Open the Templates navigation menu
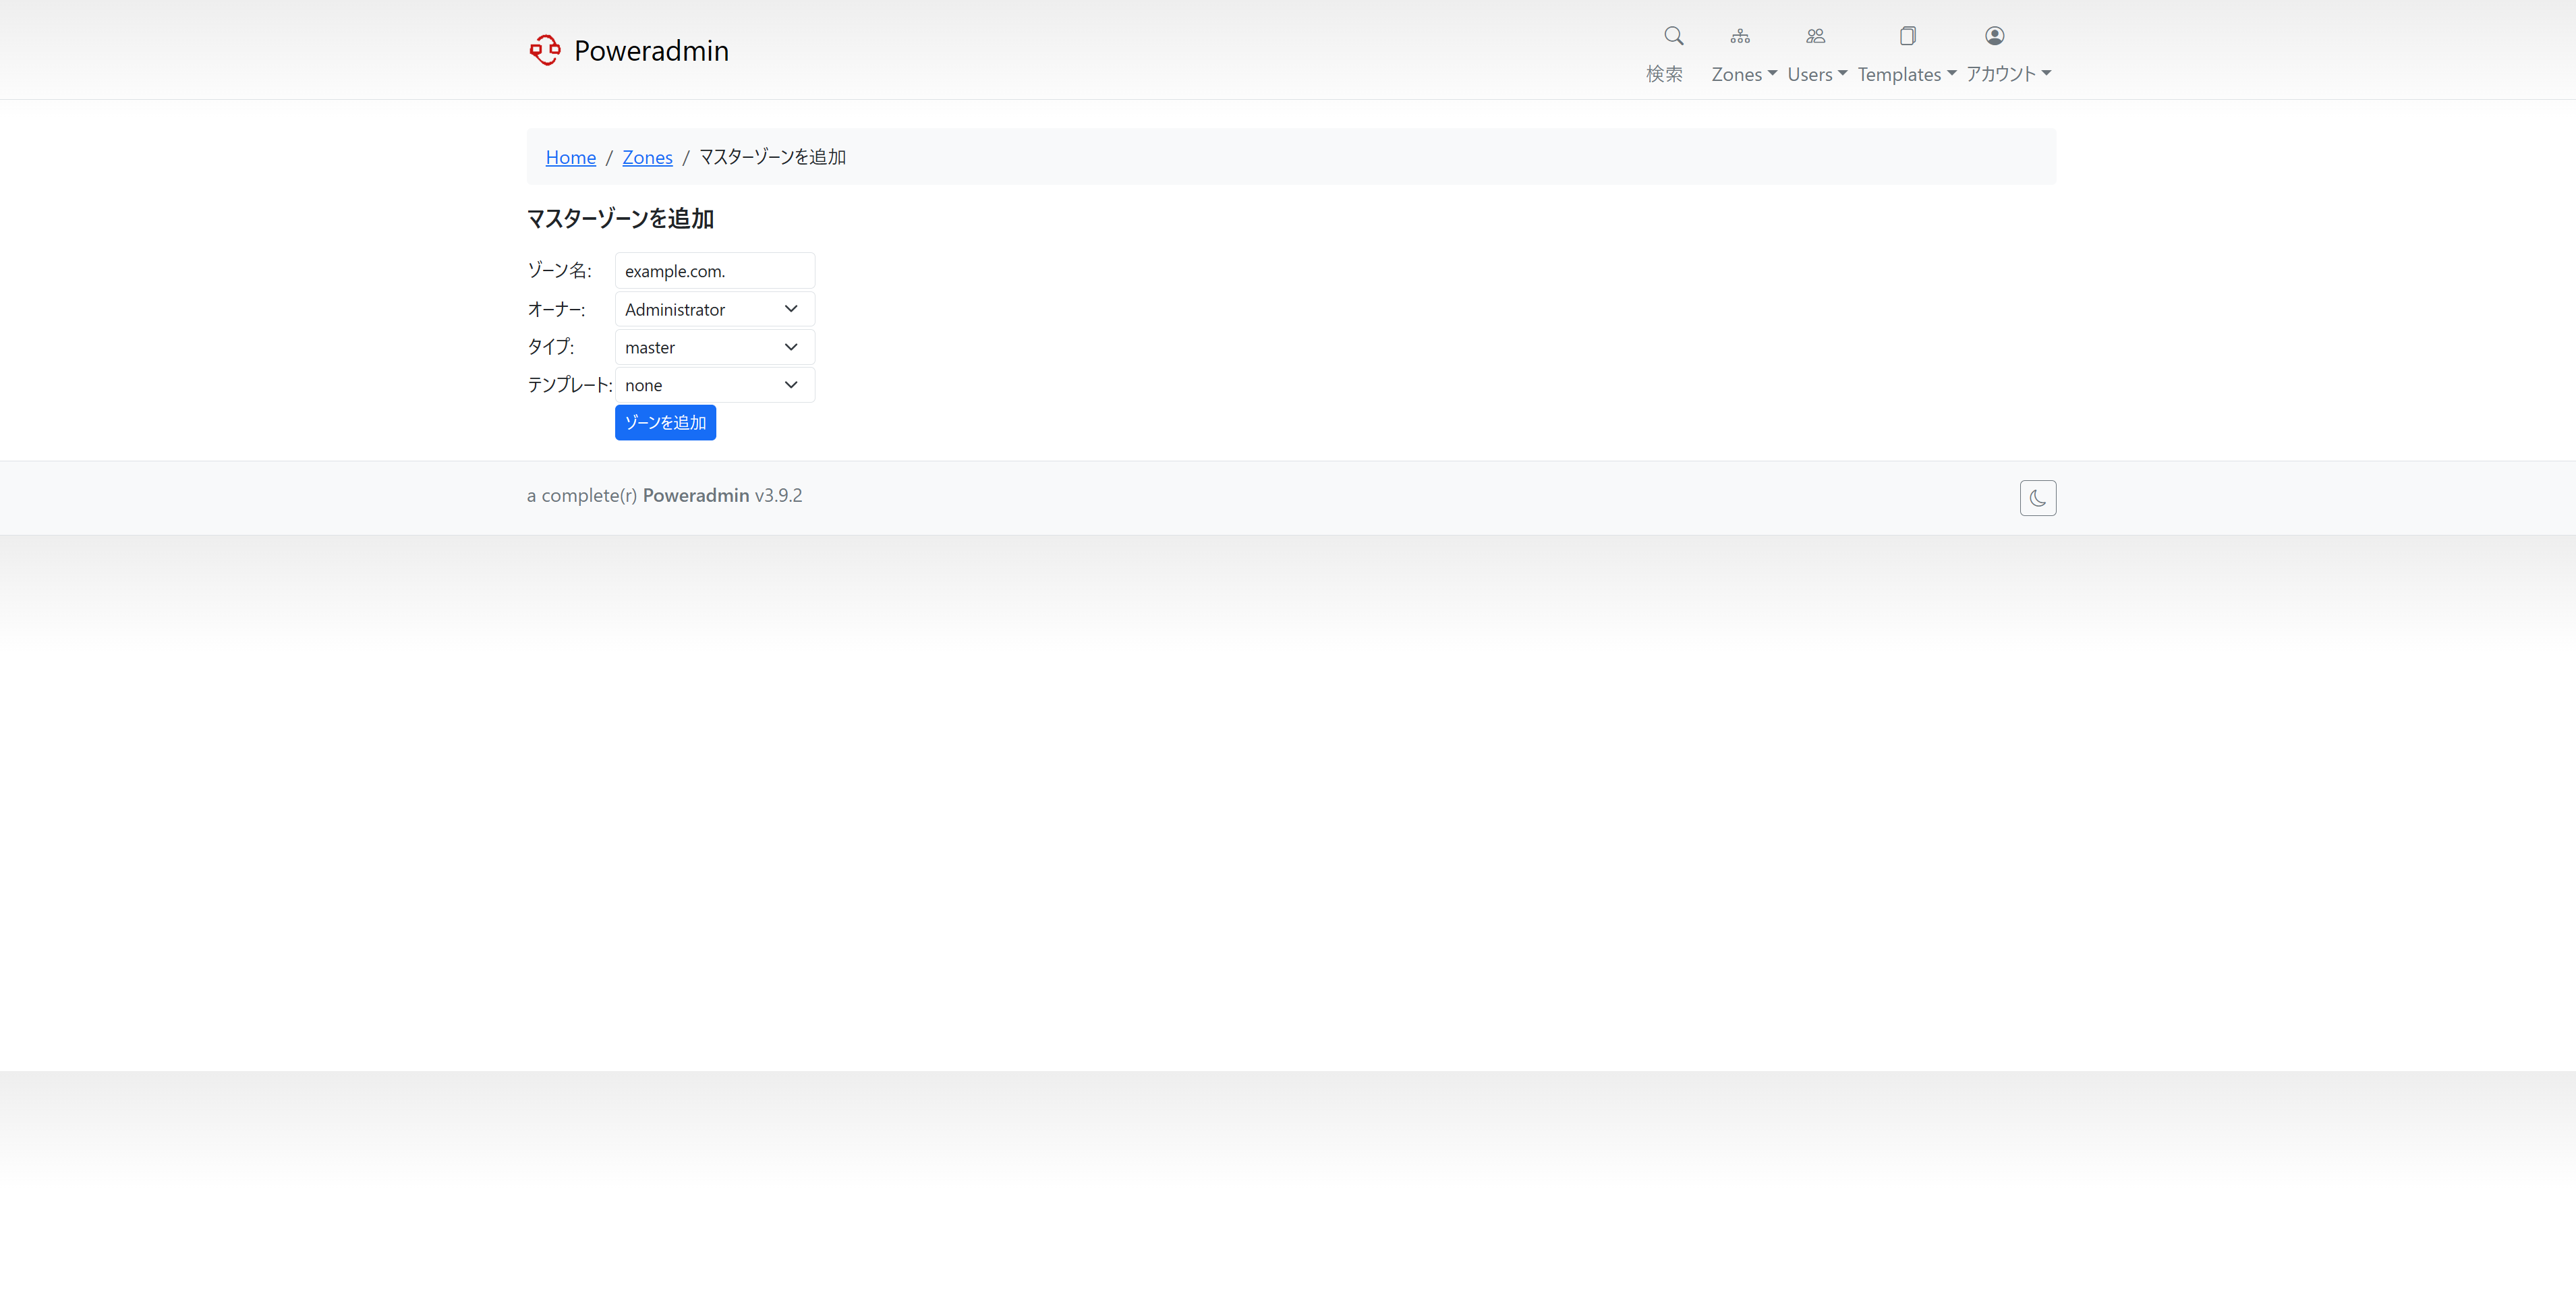 coord(1906,74)
